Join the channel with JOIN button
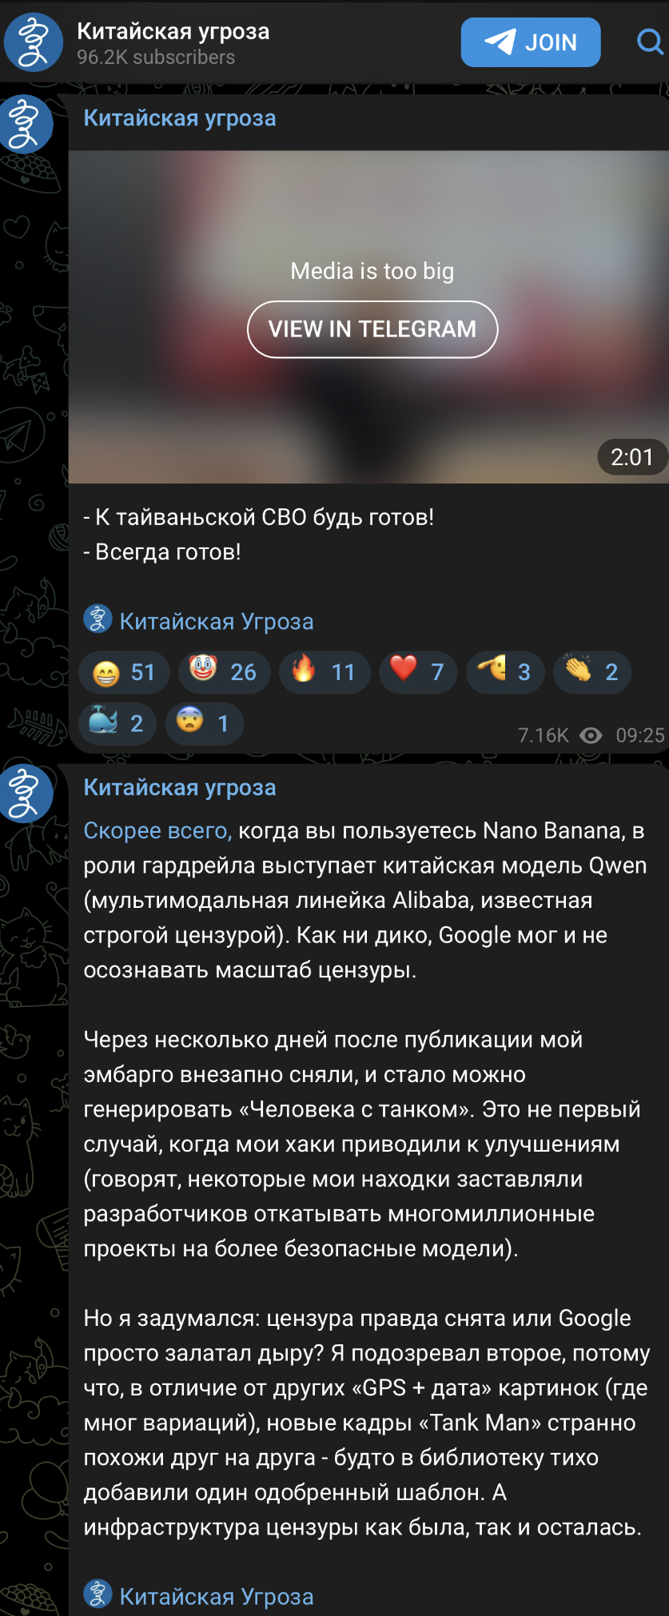This screenshot has height=1616, width=669. 531,42
